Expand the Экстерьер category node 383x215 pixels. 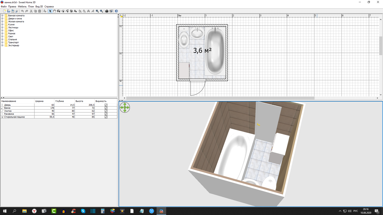pyautogui.click(x=2, y=46)
